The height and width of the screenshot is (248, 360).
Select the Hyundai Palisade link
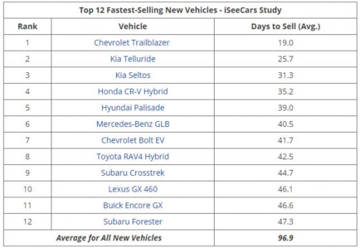[133, 108]
